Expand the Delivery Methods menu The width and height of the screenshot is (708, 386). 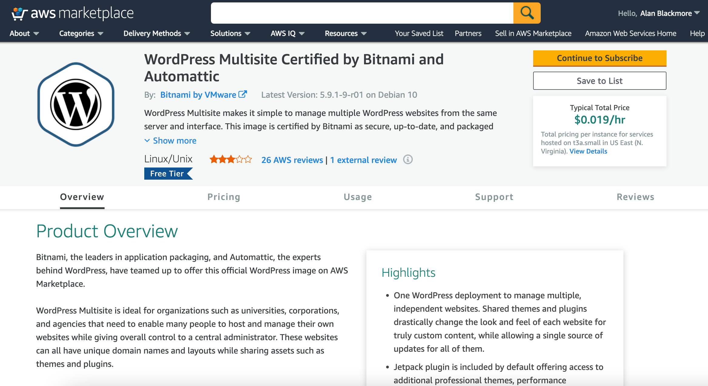pos(157,33)
